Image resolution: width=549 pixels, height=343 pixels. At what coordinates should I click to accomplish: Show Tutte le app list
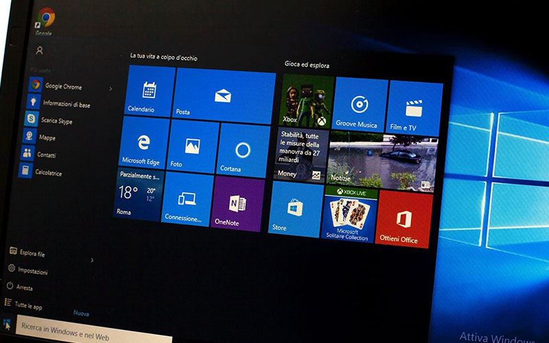[23, 305]
